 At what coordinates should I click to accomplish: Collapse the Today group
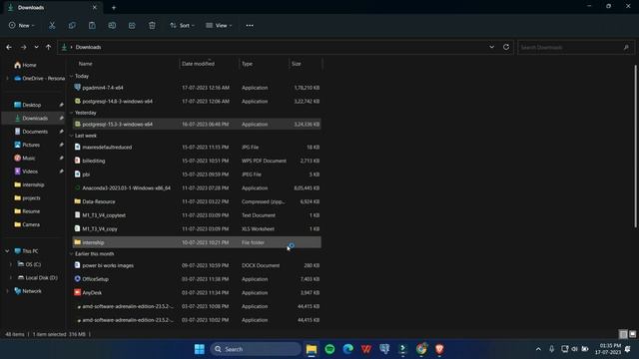point(72,76)
